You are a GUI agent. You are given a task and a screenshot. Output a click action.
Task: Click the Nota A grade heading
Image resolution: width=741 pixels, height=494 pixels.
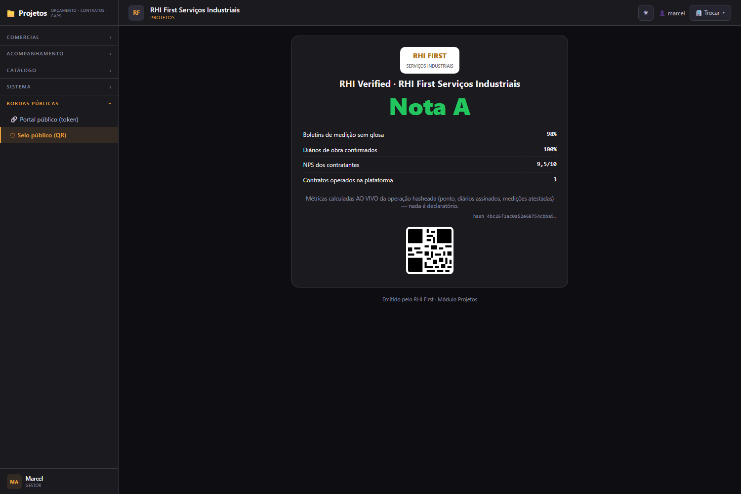coord(430,107)
